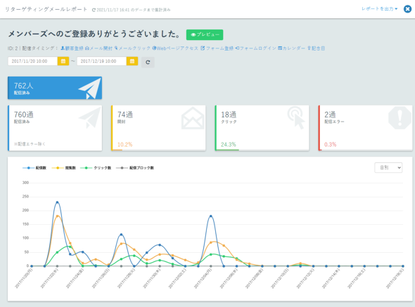Expand the レポートを出力 dropdown menu

tap(380, 8)
